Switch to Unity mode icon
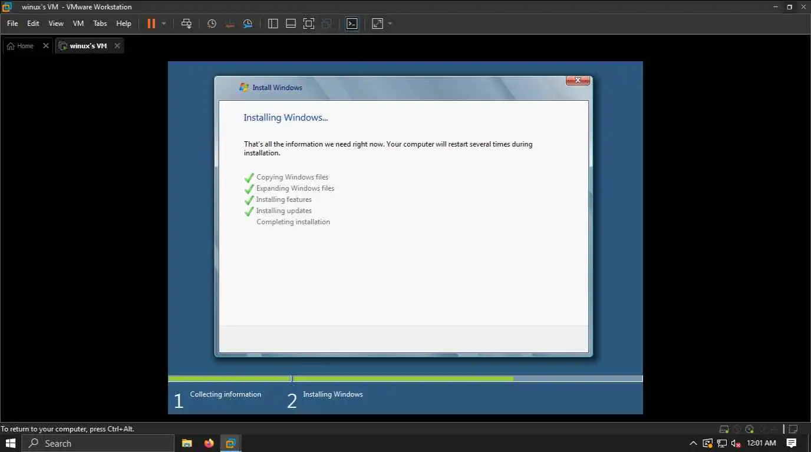Image resolution: width=811 pixels, height=452 pixels. coord(327,24)
